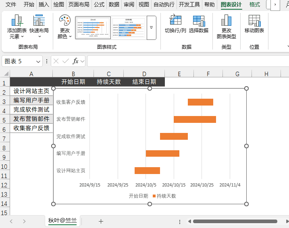289x228 pixels.
Task: Click the ribbon tabs scroll-right arrow
Action: [275, 4]
